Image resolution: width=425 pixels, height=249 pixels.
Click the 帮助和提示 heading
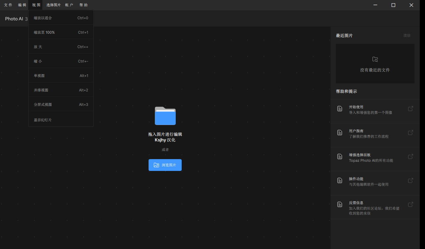click(x=346, y=91)
